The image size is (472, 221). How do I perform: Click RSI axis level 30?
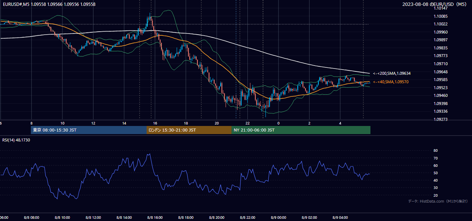435,188
